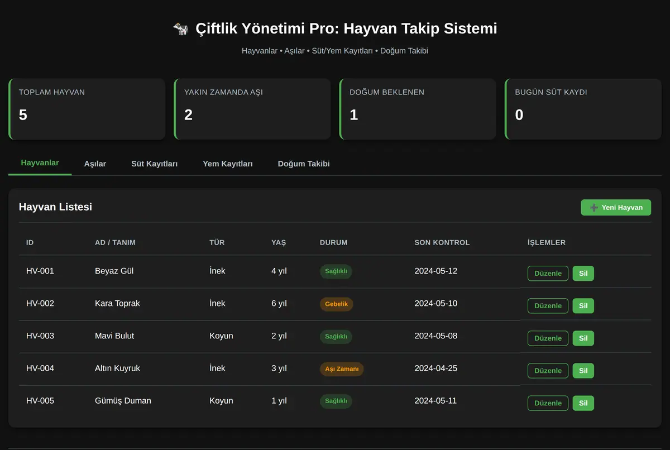Delete Altın Kuyruk with Sil
This screenshot has height=450, width=670.
[583, 371]
